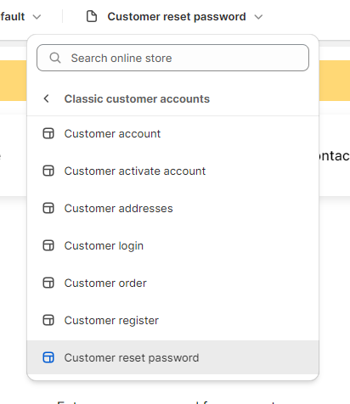
Task: Go back using the left chevron arrow
Action: (47, 98)
